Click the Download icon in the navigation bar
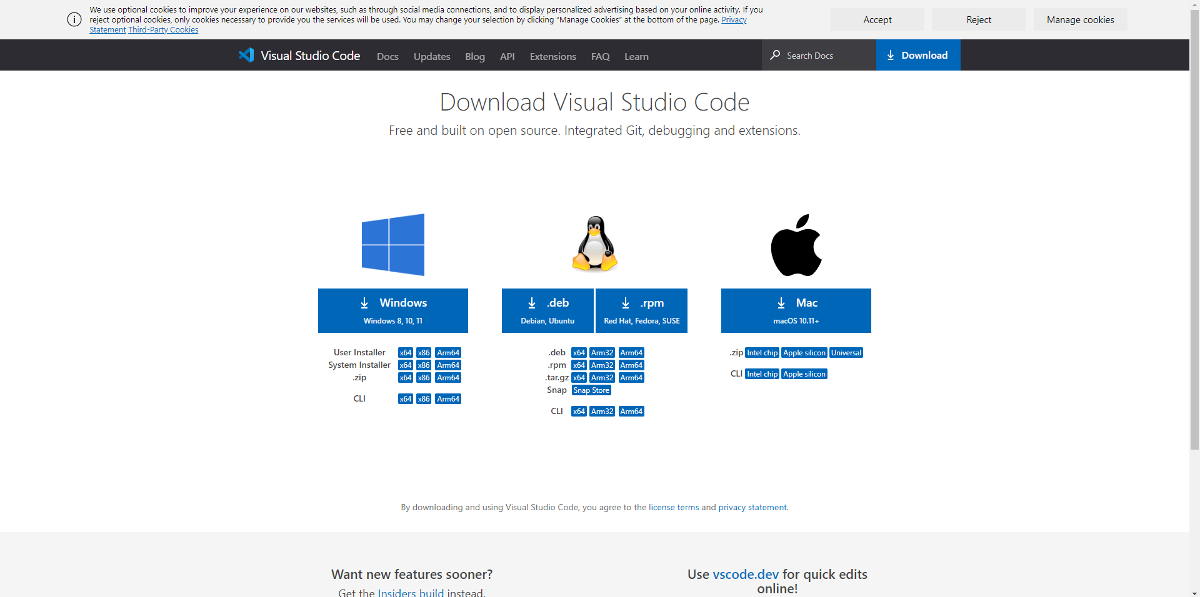The height and width of the screenshot is (597, 1200). (x=891, y=55)
